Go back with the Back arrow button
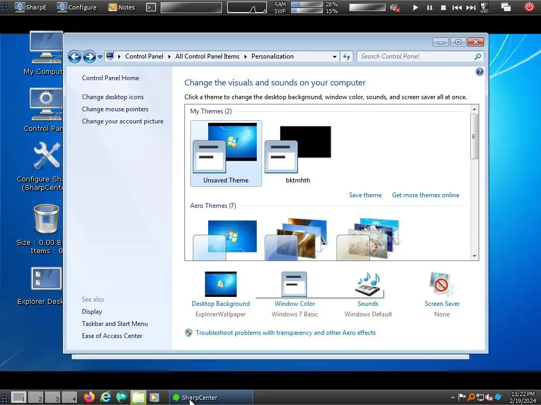 coord(74,56)
